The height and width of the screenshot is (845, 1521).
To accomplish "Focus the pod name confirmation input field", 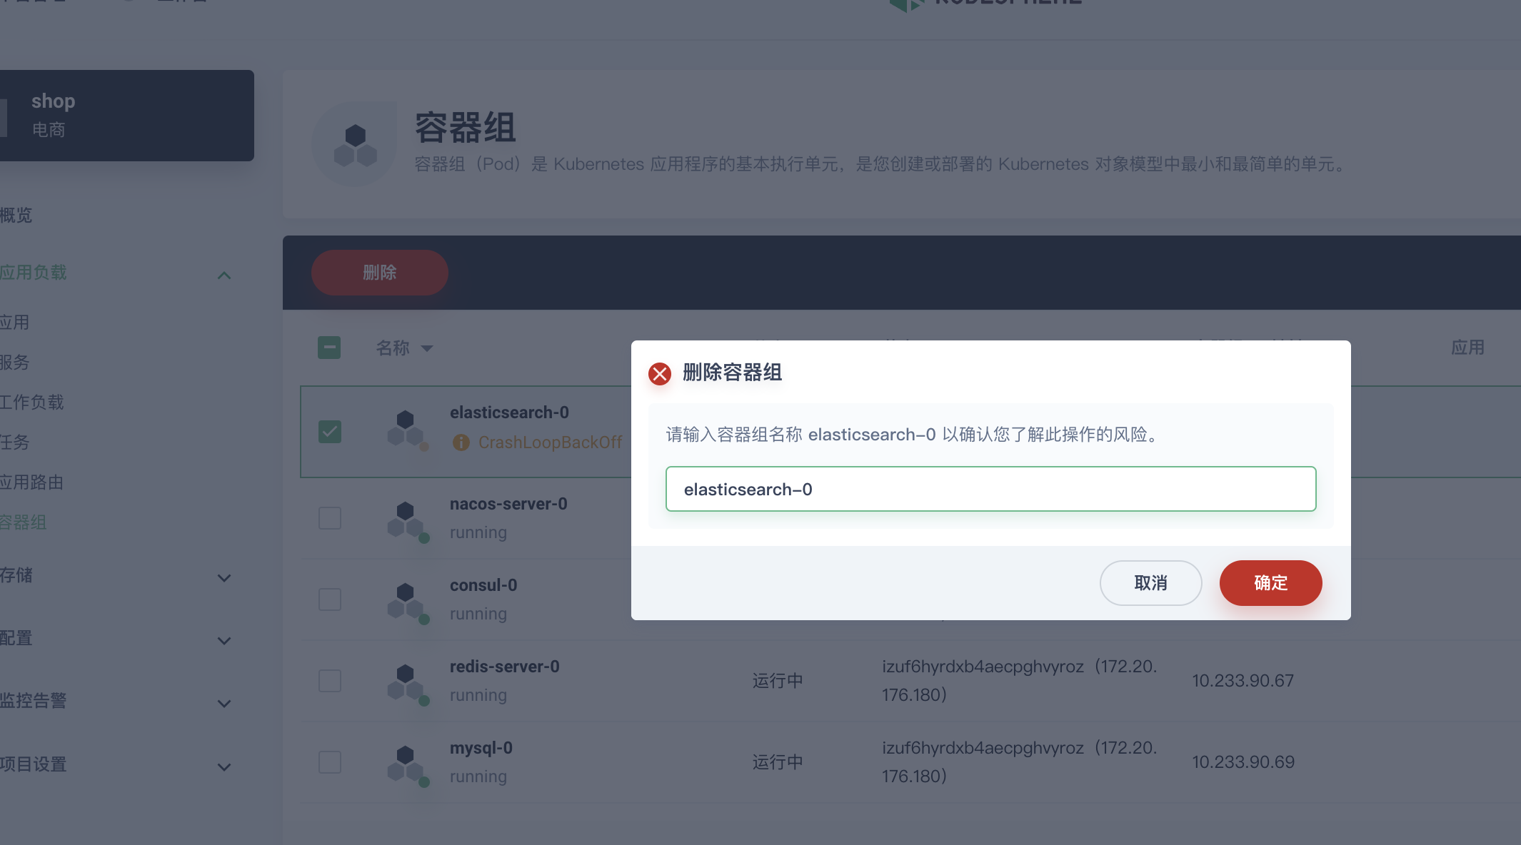I will point(990,489).
